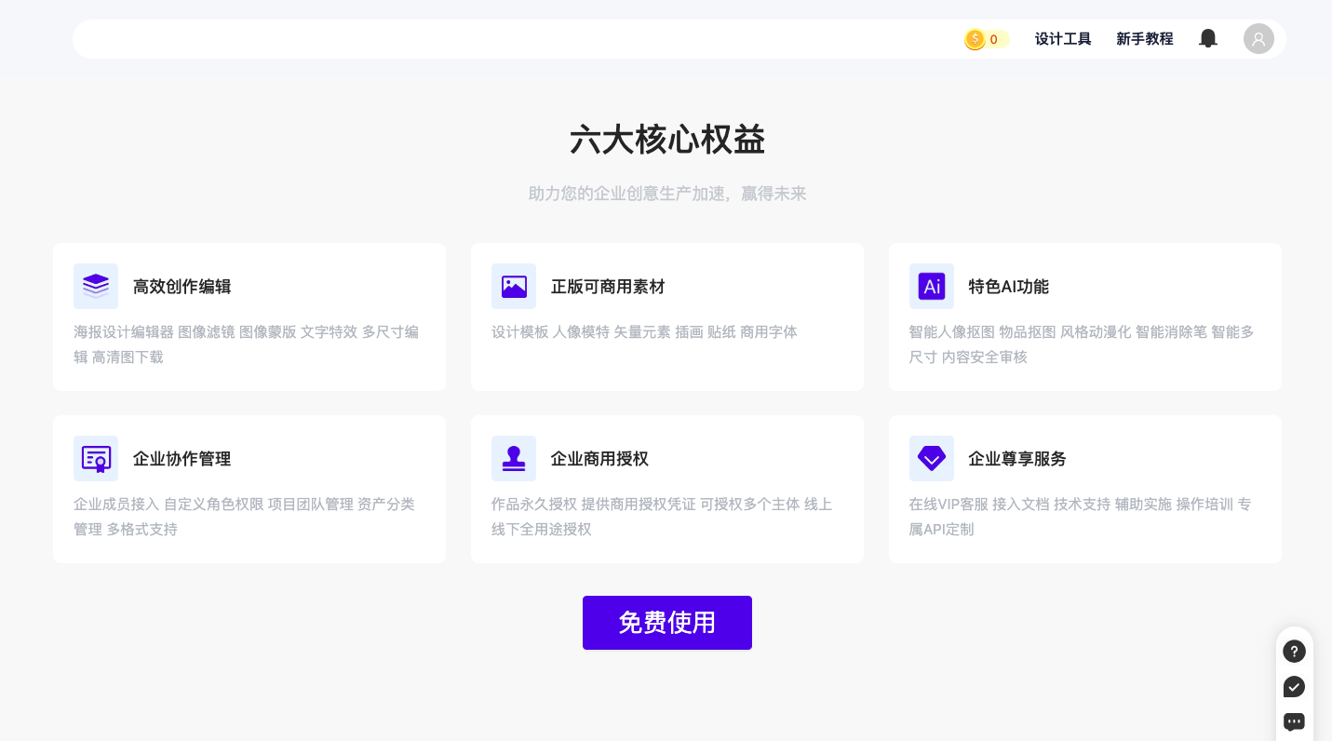Viewport: 1332px width, 741px height.
Task: Click the user avatar in the top bar
Action: point(1258,39)
